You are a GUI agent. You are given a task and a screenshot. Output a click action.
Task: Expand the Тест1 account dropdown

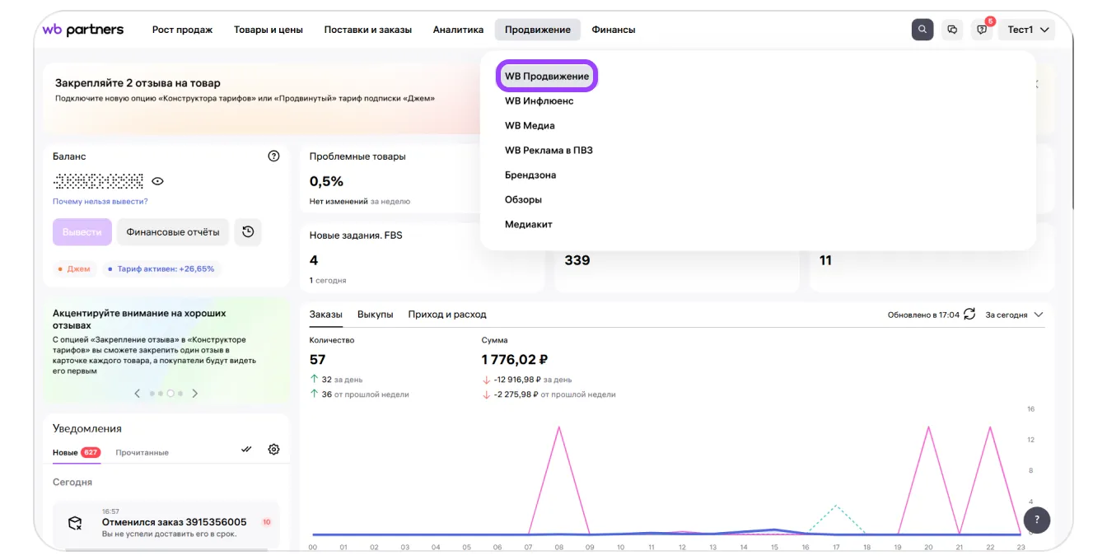(x=1029, y=30)
